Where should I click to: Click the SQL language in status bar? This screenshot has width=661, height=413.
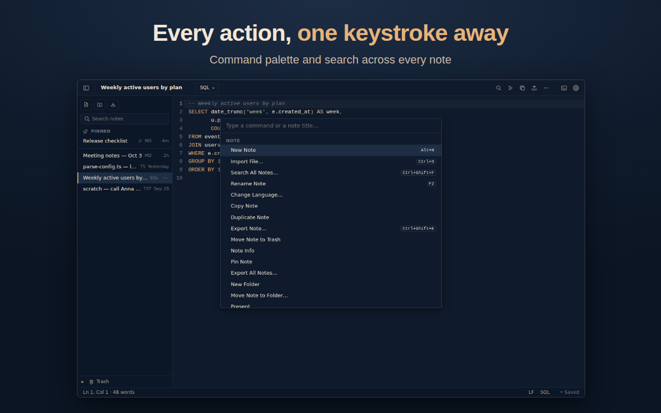[545, 392]
